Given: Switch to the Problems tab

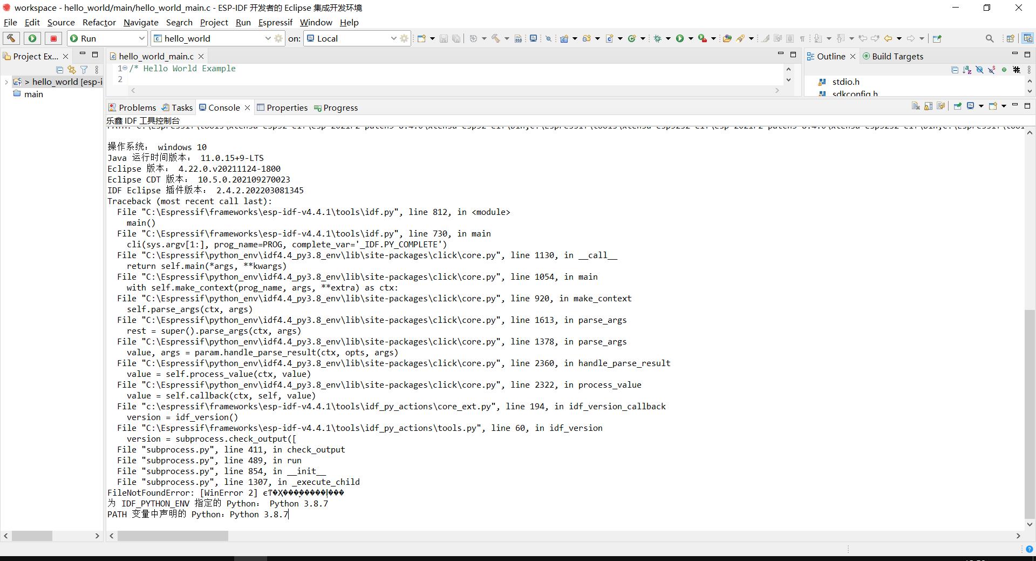Looking at the screenshot, I should (x=132, y=107).
